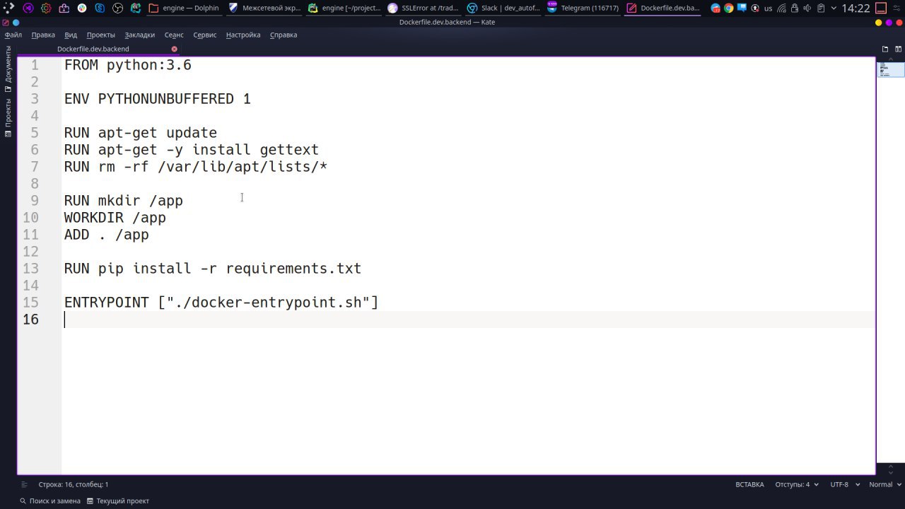Click the show desktop panel icon
The image size is (905, 509).
point(881,8)
